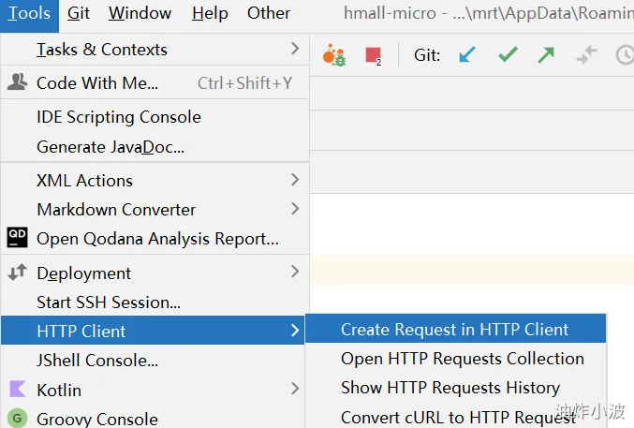Open the Window menu
634x428 pixels.
[x=140, y=13]
